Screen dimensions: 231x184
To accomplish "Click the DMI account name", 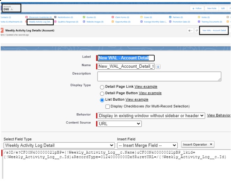I will click(x=6, y=9).
